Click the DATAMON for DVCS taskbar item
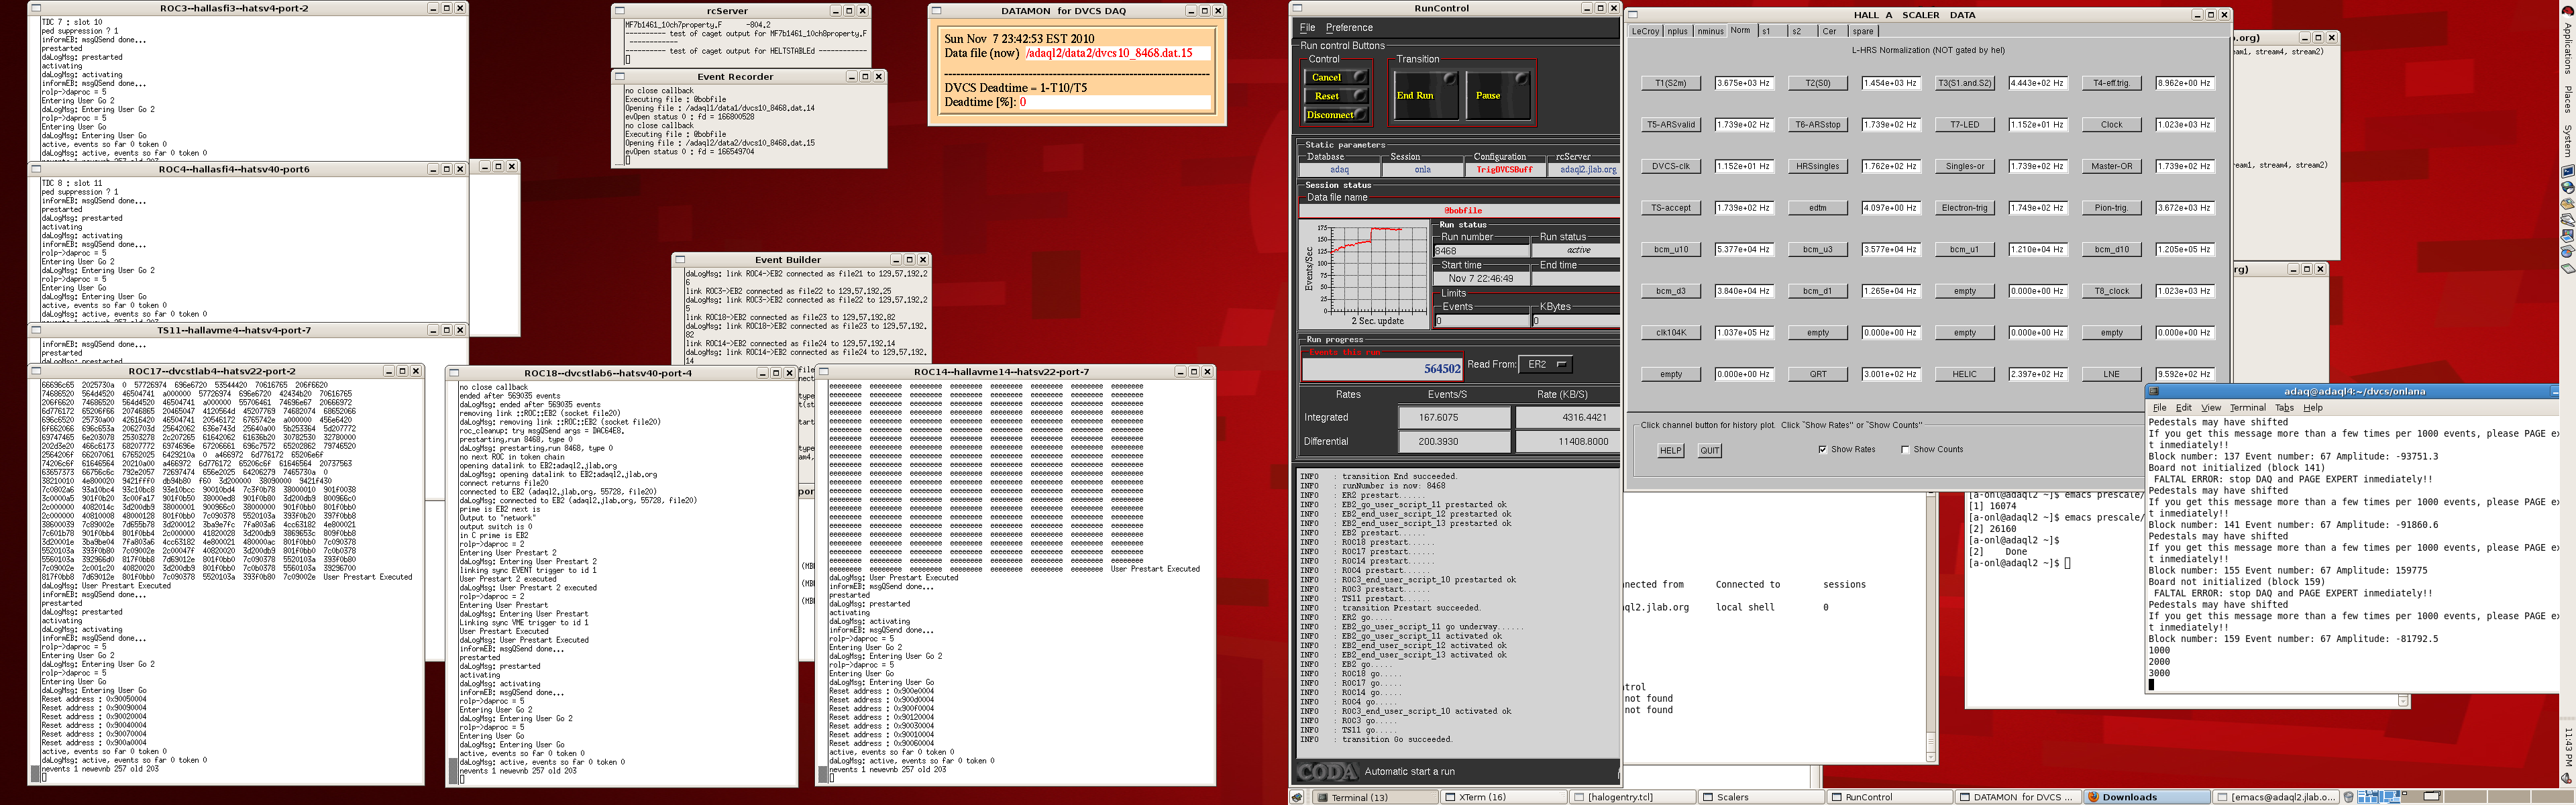The image size is (2576, 805). click(2017, 797)
